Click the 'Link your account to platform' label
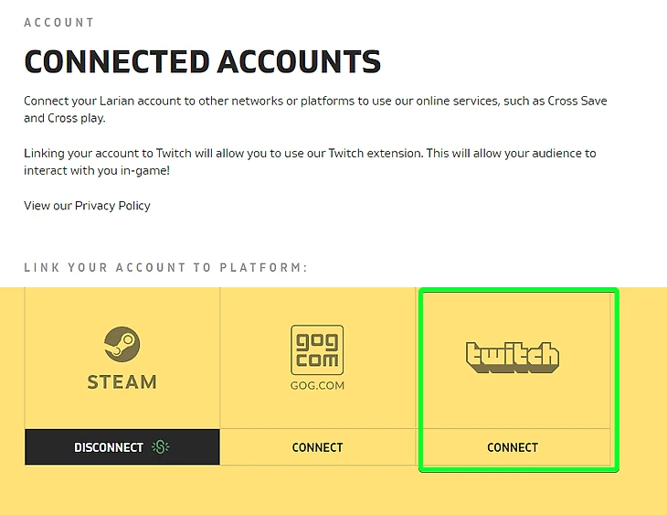 point(165,268)
